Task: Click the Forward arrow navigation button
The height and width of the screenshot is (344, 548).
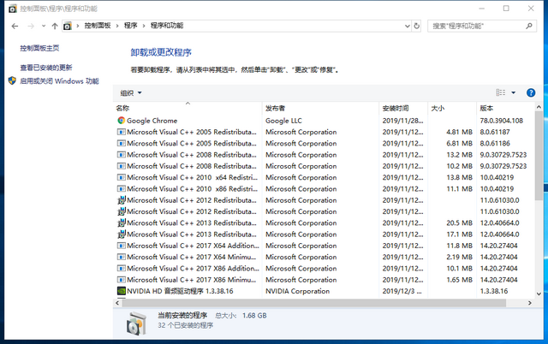Action: click(31, 26)
